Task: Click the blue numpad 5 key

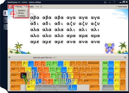Action: (111, 75)
